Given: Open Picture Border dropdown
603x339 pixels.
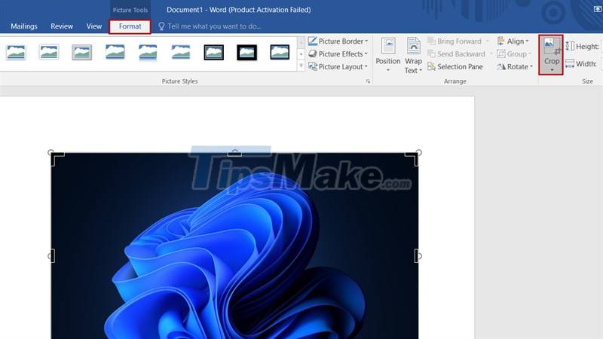Looking at the screenshot, I should tap(338, 41).
